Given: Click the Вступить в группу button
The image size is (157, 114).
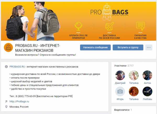Looking at the screenshot, I should (128, 47).
